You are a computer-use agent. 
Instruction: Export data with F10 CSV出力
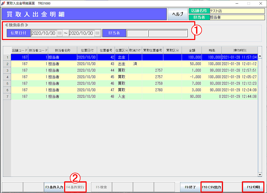(x=212, y=187)
